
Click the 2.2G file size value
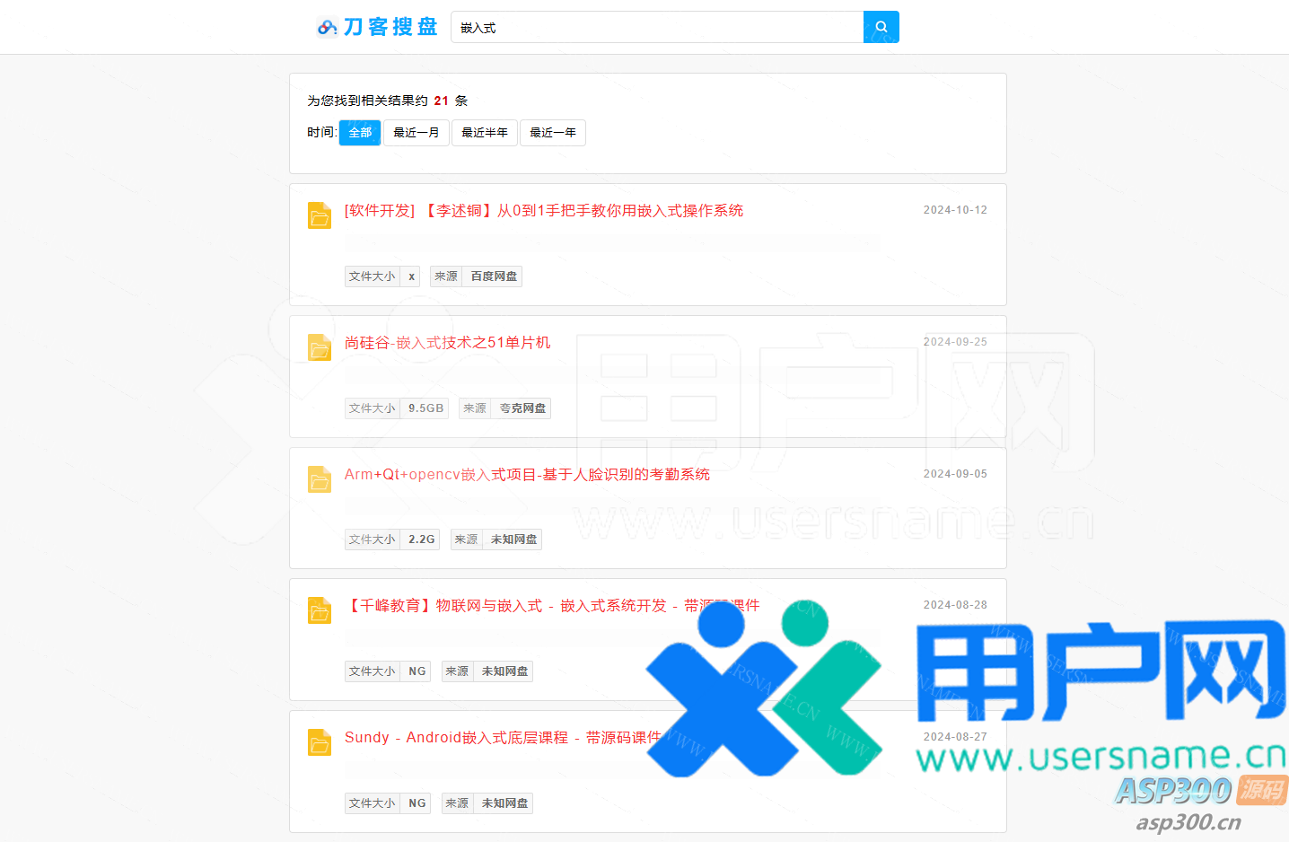pos(422,539)
